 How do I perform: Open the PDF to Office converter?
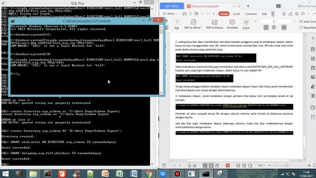click(x=193, y=24)
